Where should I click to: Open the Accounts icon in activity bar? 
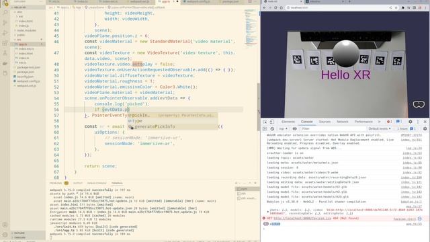click(x=5, y=225)
